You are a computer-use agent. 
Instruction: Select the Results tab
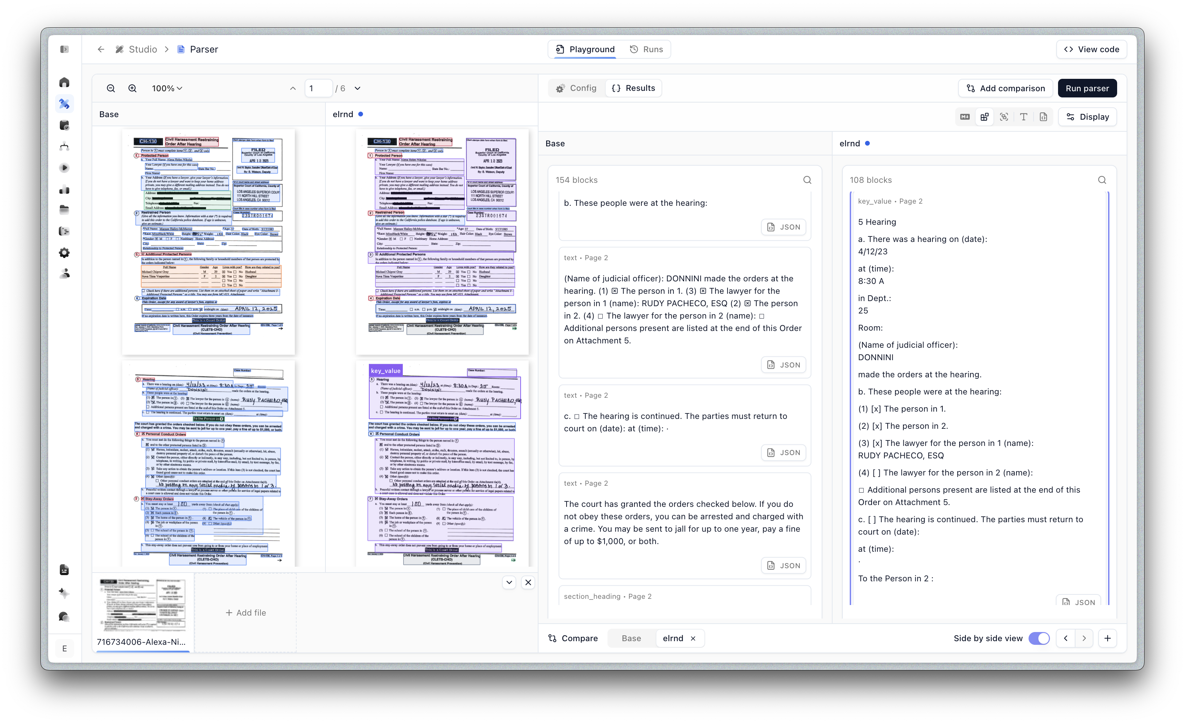(x=633, y=88)
